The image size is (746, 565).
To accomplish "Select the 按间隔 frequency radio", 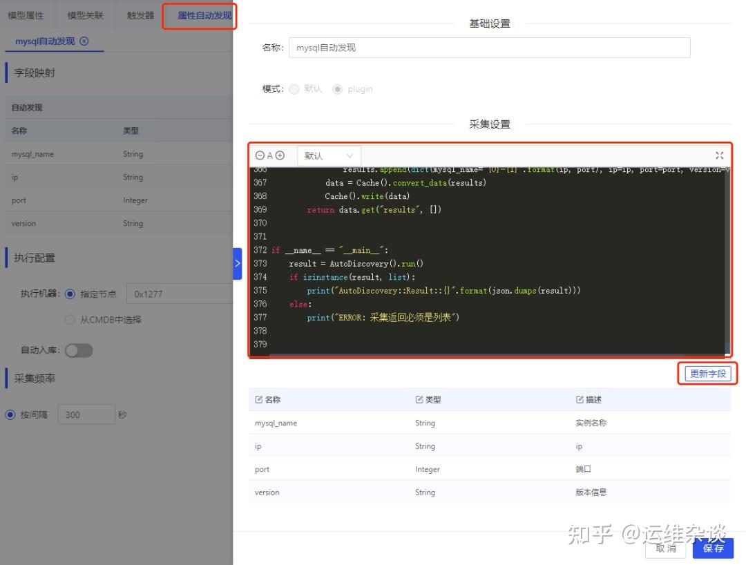I will click(8, 414).
